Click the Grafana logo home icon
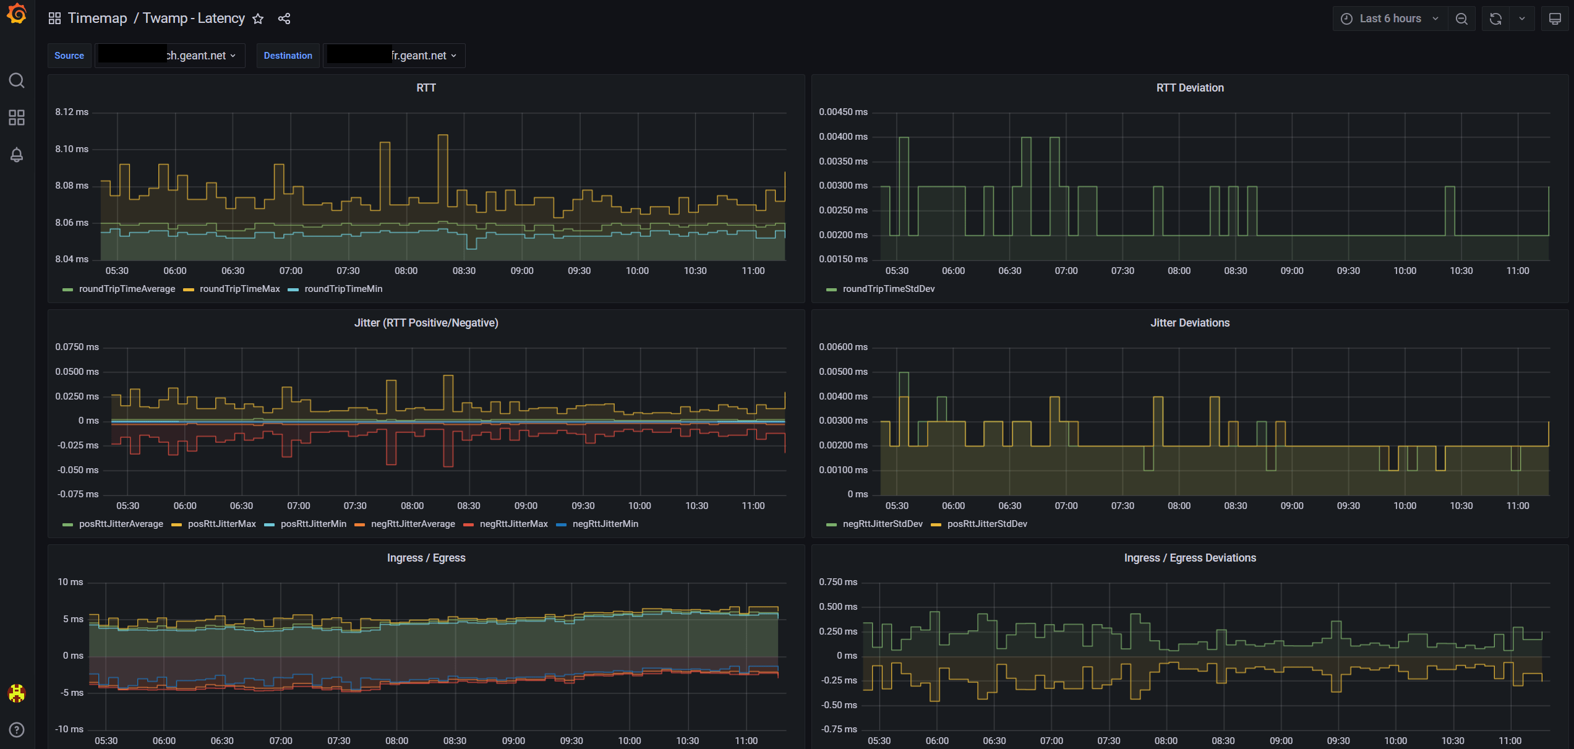1574x749 pixels. pyautogui.click(x=17, y=15)
